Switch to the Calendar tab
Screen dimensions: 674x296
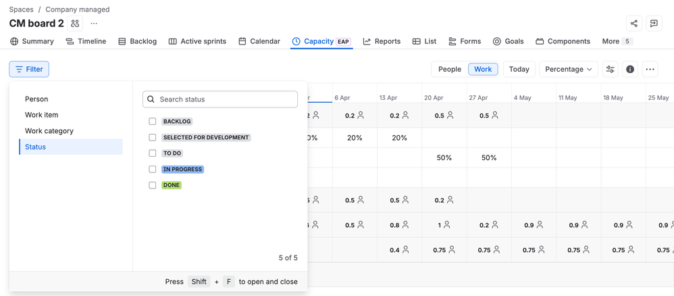click(259, 41)
